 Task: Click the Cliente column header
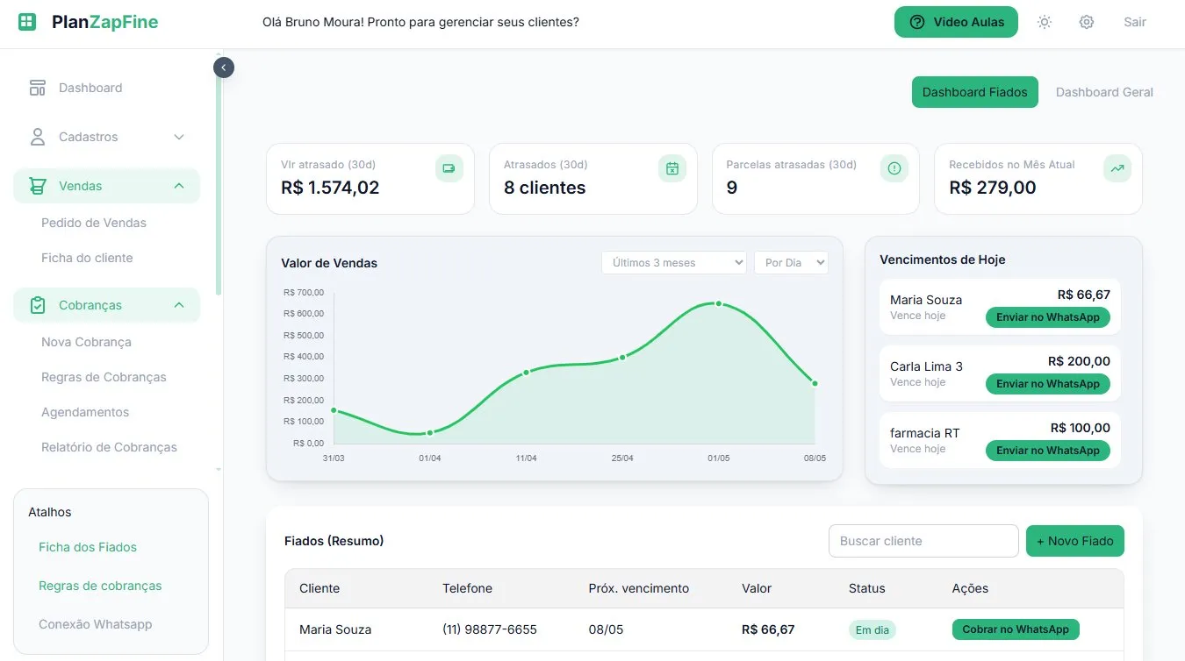point(320,588)
